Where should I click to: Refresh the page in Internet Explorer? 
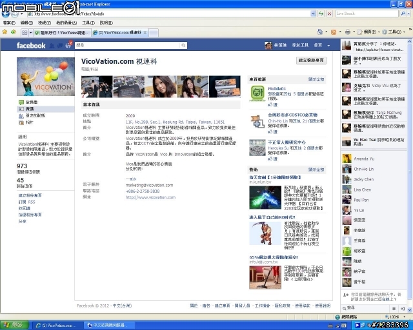[x=321, y=14]
